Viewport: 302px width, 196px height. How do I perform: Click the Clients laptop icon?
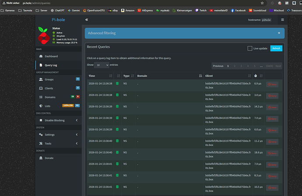[41, 88]
